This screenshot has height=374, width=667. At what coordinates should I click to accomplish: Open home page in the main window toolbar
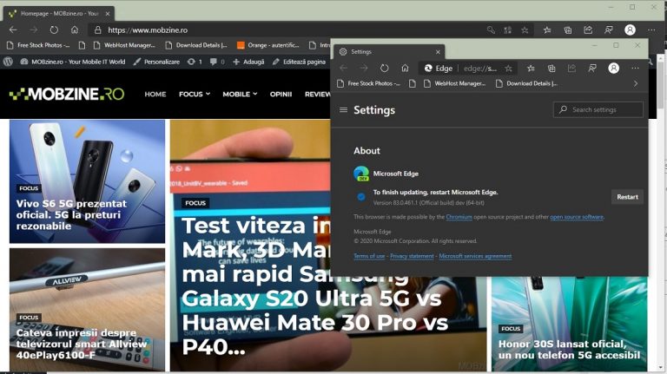coord(75,30)
